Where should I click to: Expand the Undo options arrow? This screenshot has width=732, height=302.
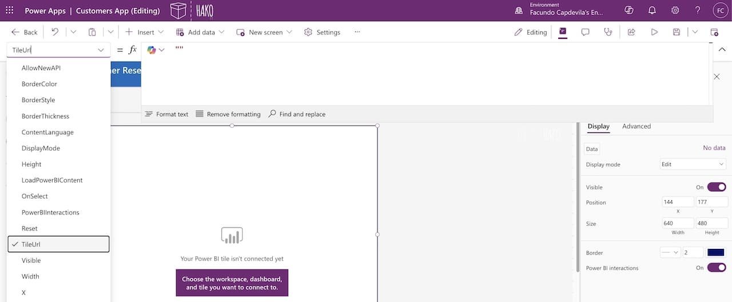click(x=73, y=32)
